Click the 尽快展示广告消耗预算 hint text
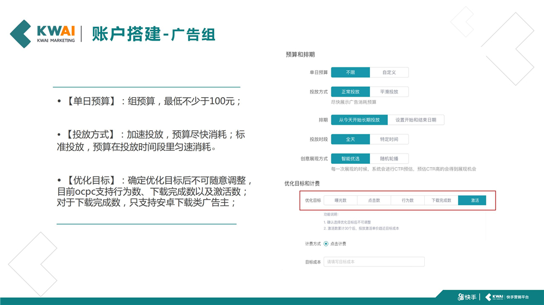Image resolution: width=544 pixels, height=305 pixels. (x=354, y=102)
